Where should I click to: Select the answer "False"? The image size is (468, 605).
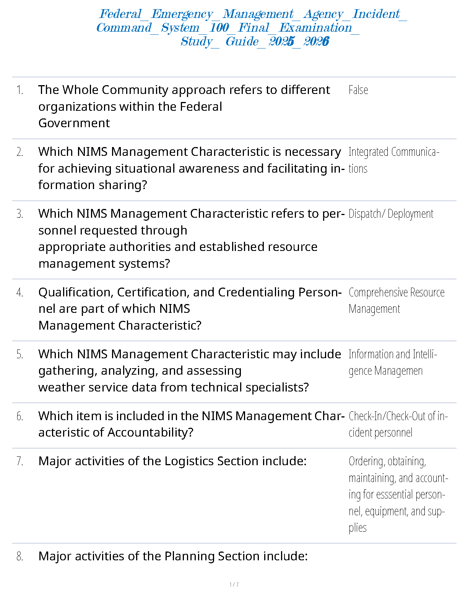pos(358,90)
